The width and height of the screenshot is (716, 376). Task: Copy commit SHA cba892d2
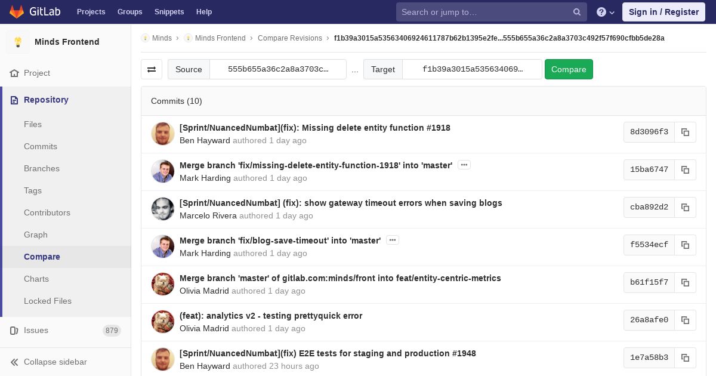click(x=685, y=207)
